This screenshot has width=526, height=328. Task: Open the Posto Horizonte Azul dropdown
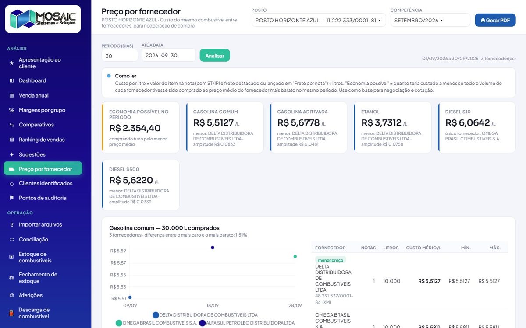pyautogui.click(x=318, y=20)
